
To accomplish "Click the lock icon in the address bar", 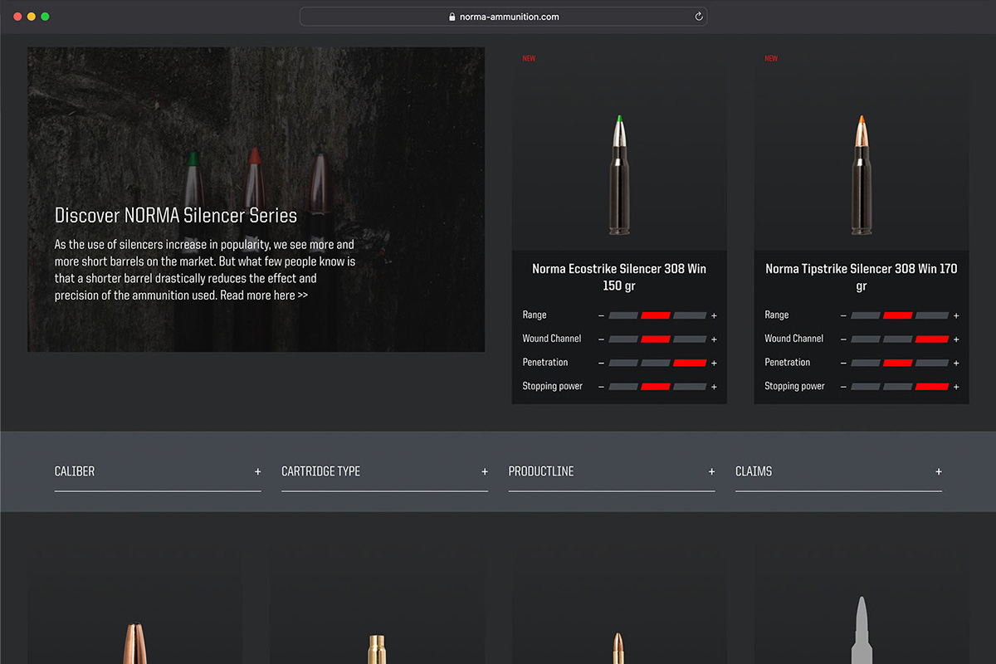I will tap(452, 17).
